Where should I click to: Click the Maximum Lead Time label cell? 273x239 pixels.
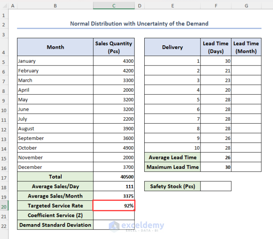(172, 167)
